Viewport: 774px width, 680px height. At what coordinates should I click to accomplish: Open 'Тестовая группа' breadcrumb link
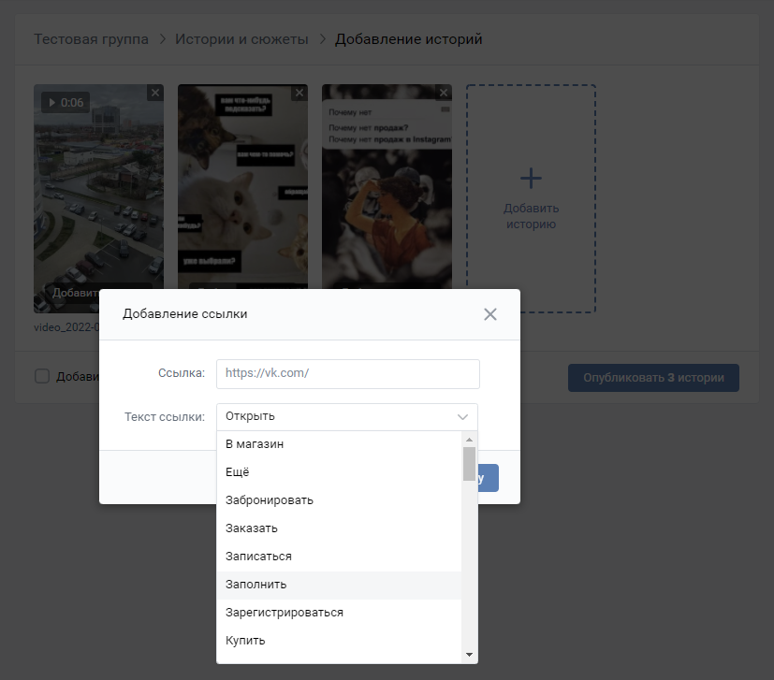pos(91,39)
